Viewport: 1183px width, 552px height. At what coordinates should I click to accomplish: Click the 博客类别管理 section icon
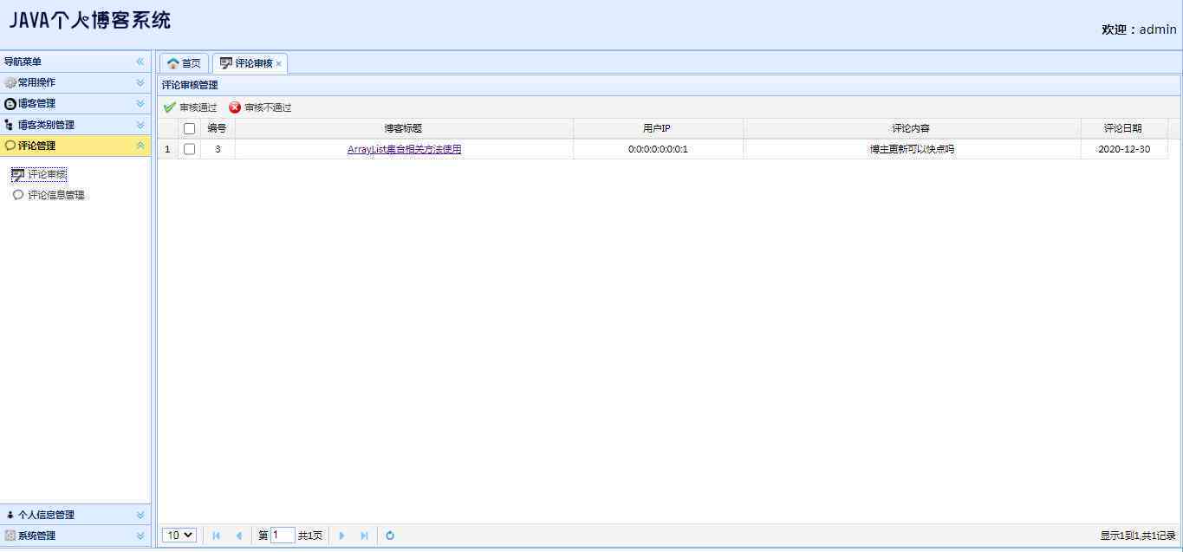10,125
